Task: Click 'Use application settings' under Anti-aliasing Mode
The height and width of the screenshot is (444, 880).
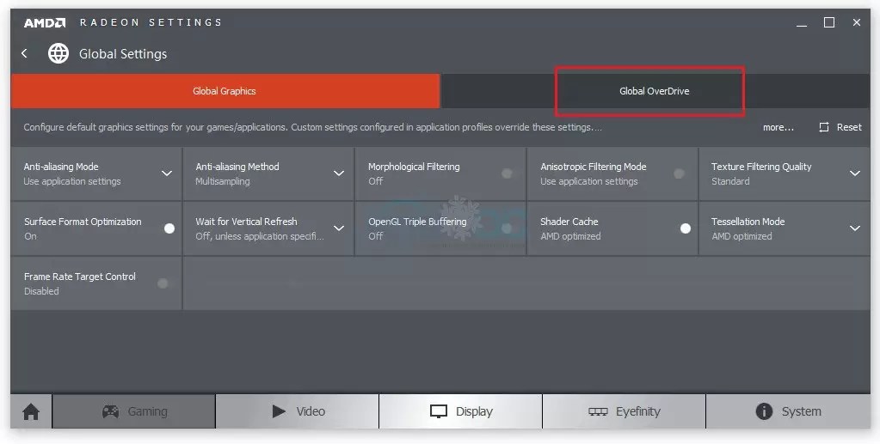Action: pyautogui.click(x=72, y=181)
